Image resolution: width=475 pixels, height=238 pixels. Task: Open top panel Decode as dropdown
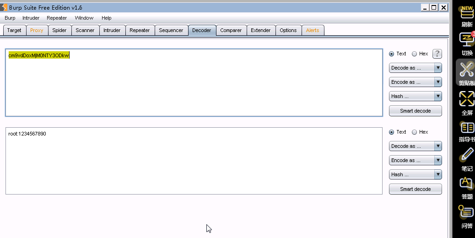(x=416, y=68)
